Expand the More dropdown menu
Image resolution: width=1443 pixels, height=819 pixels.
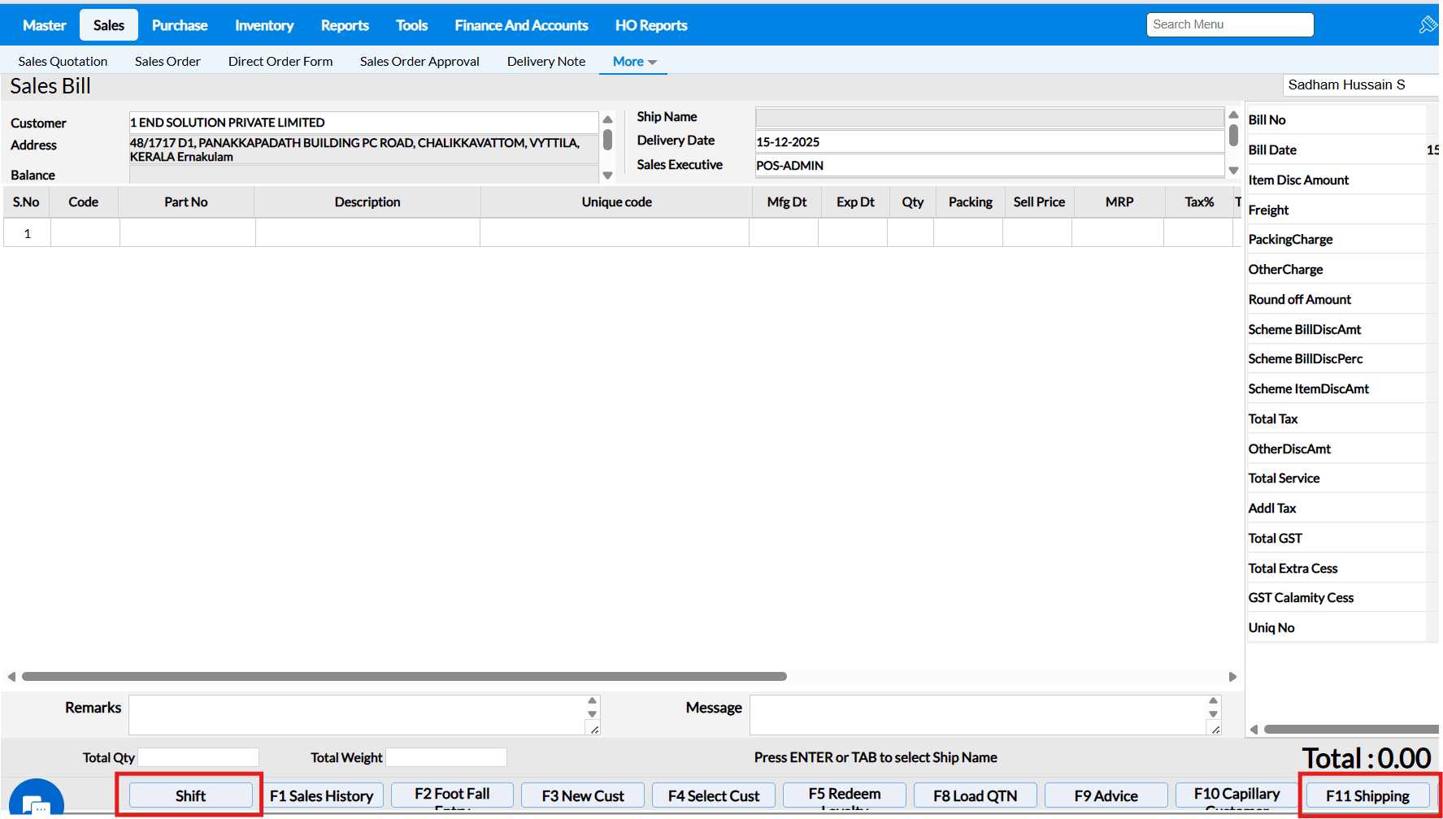(x=633, y=62)
